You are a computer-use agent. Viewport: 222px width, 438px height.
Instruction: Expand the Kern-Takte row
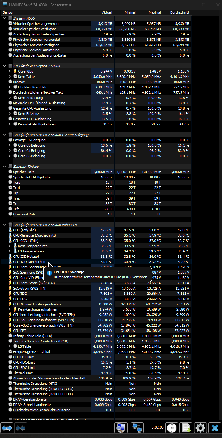coord(10,77)
